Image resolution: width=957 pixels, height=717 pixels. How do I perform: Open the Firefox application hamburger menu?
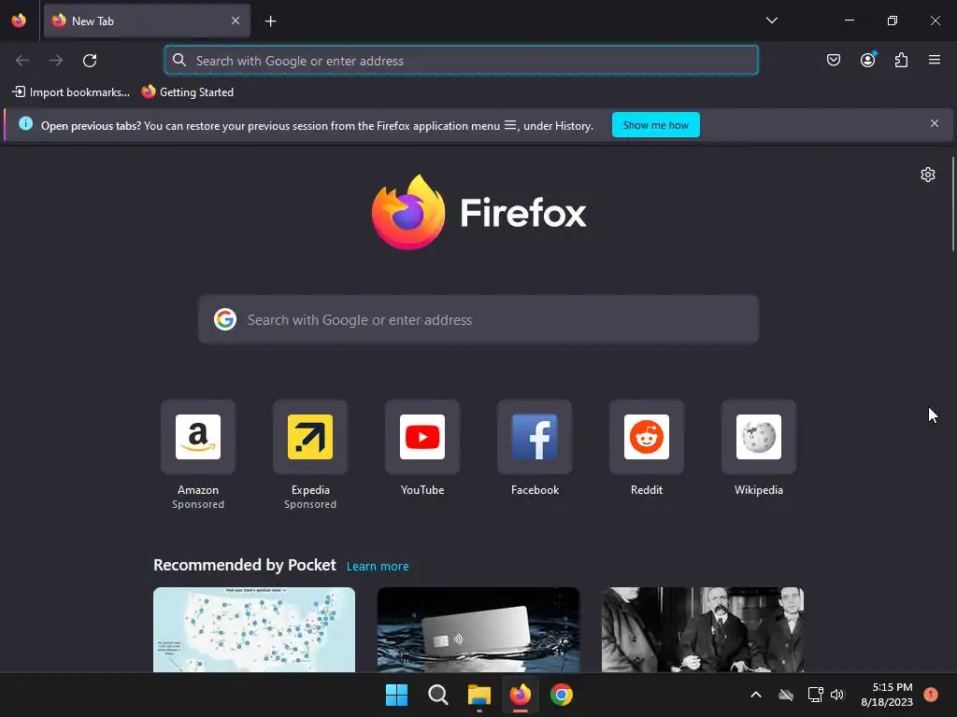pyautogui.click(x=935, y=60)
